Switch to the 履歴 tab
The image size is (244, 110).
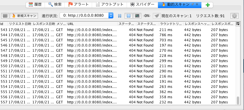[35, 5]
